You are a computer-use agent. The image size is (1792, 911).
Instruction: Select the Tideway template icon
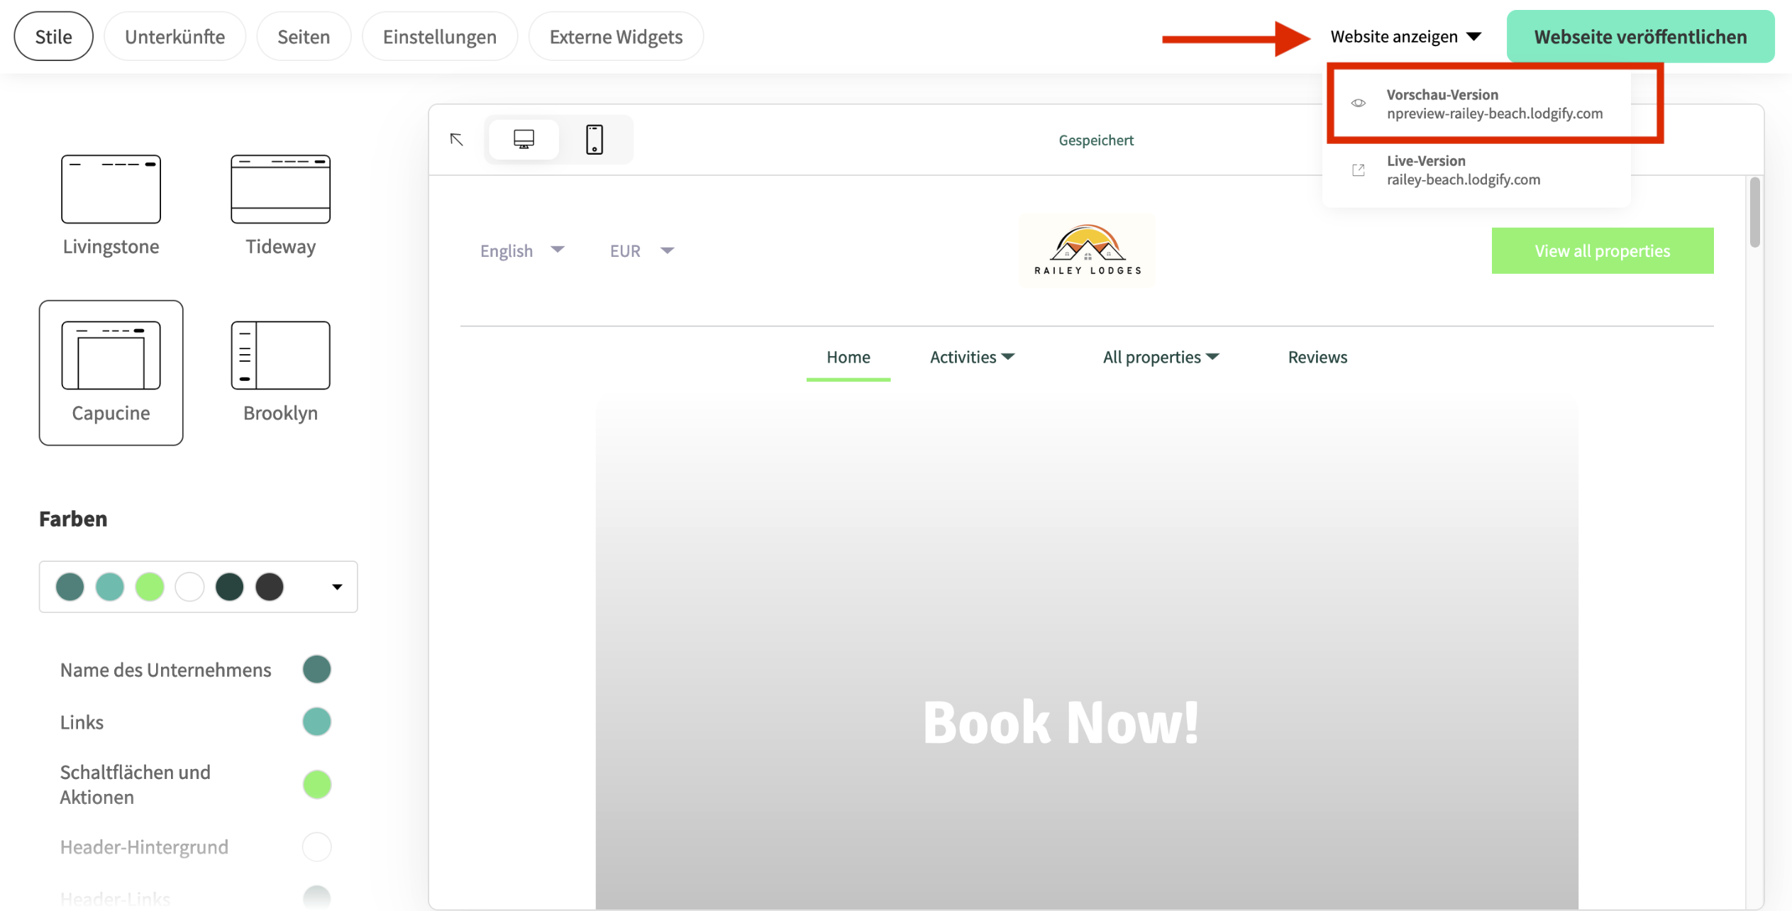280,189
